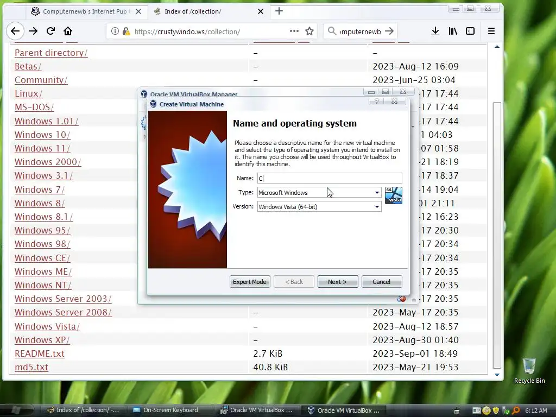This screenshot has height=417, width=556.
Task: Open the page actions three-dot menu
Action: 294,31
